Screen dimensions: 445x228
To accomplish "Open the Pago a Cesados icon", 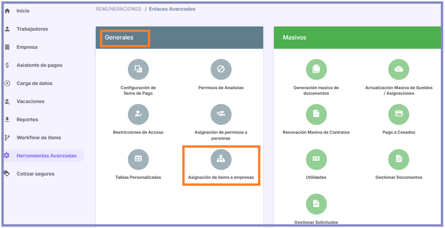I will [x=399, y=114].
